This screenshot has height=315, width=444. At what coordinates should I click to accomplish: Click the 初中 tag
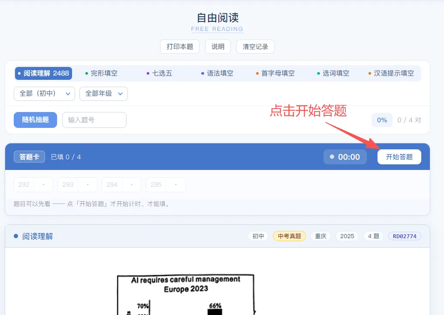[x=258, y=236]
